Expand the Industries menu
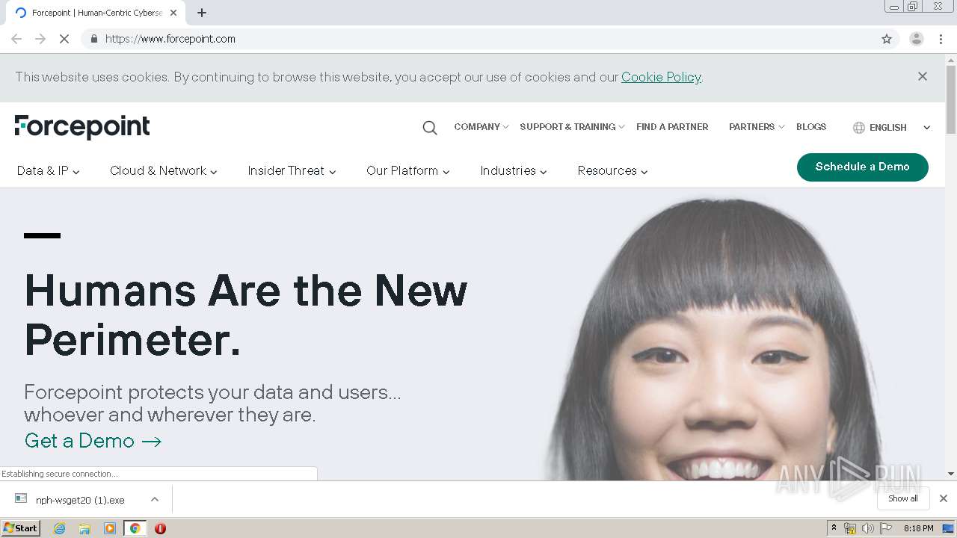The image size is (957, 538). [514, 170]
